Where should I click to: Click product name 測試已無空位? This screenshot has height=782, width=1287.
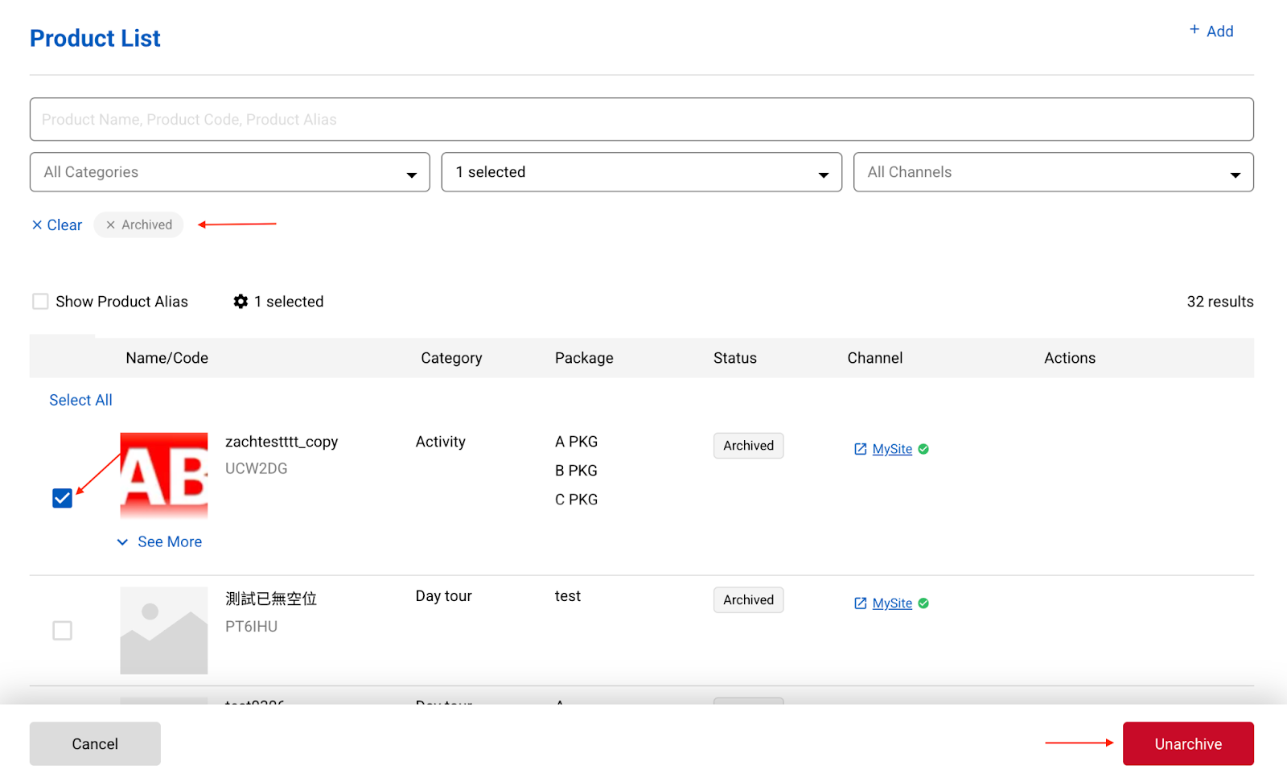(x=271, y=599)
